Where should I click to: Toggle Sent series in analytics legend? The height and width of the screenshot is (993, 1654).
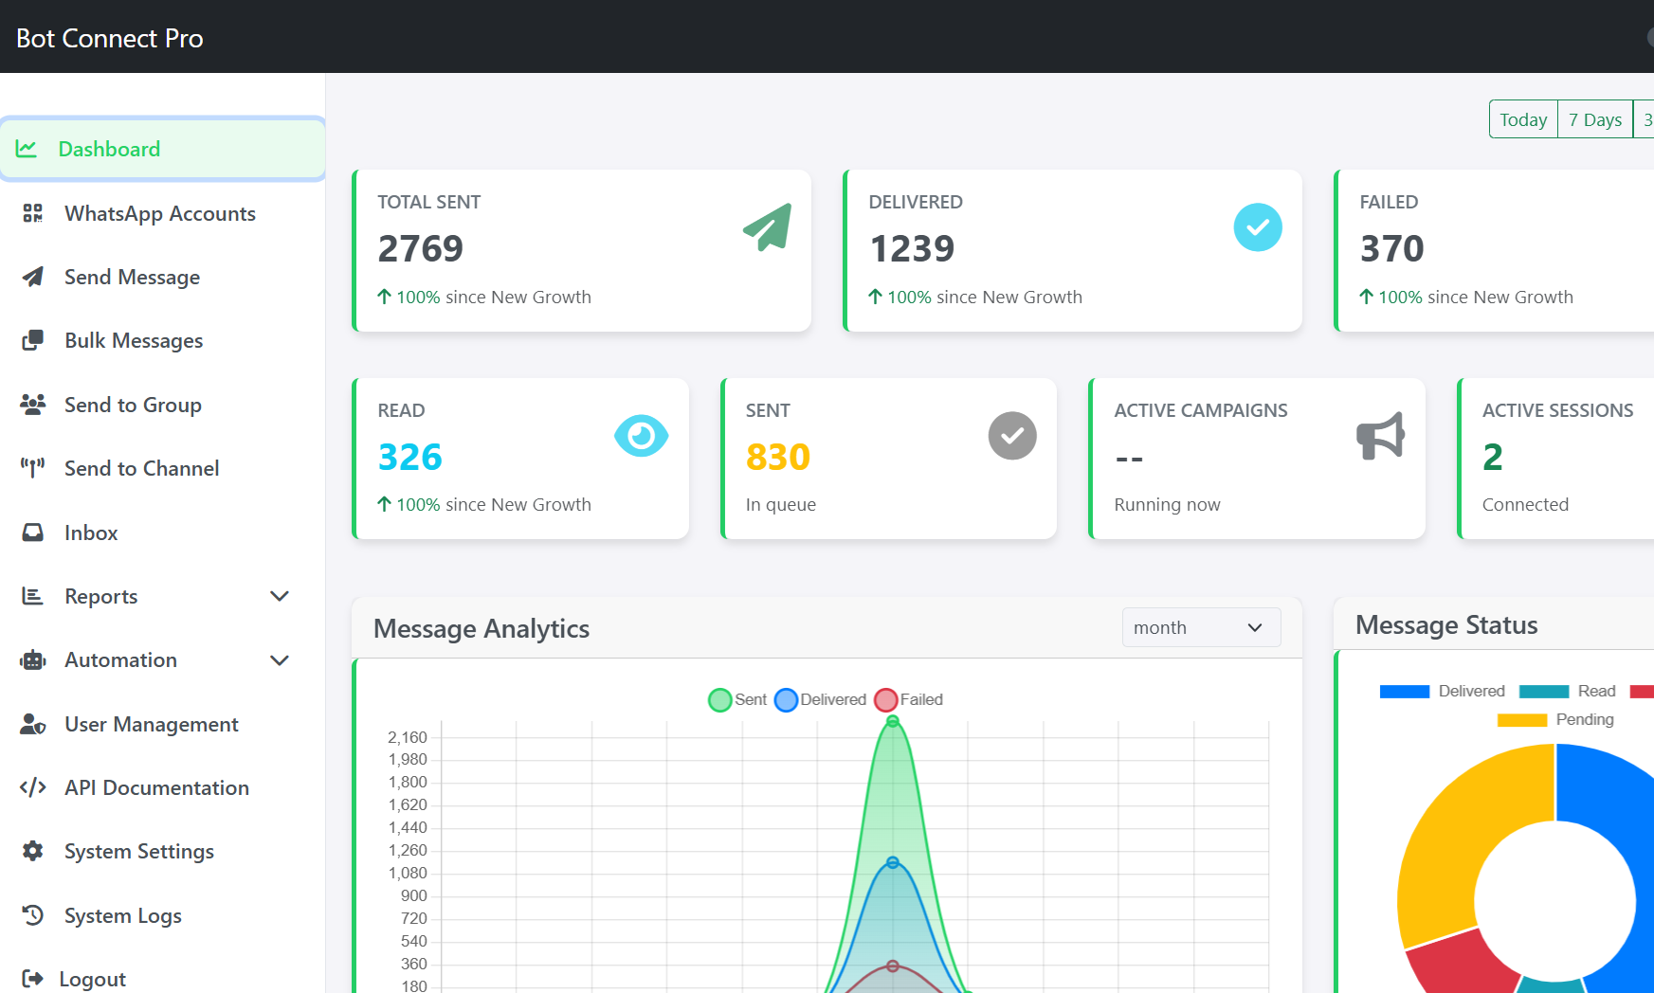(x=738, y=699)
